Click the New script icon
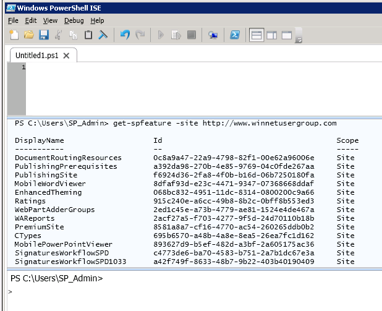 tap(14, 35)
